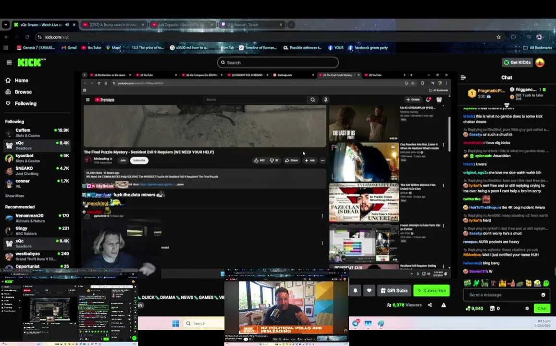Open kyootbot channel in Following list
The width and height of the screenshot is (556, 346).
pos(37,158)
